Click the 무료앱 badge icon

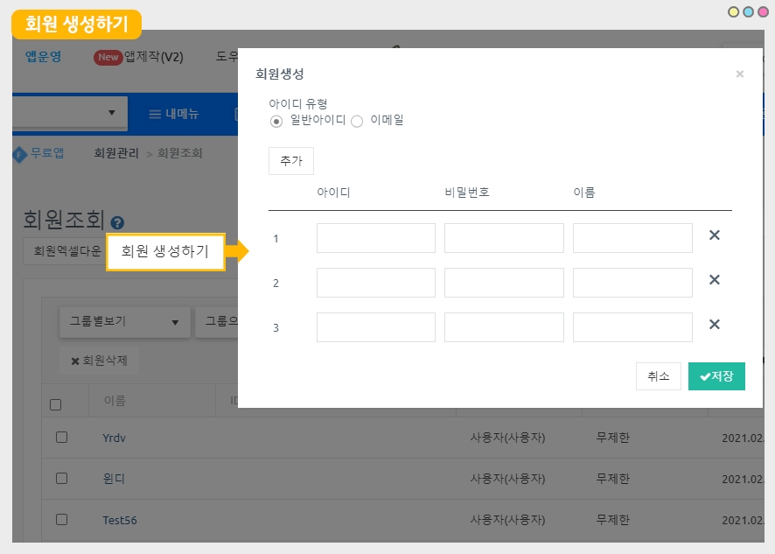click(20, 154)
